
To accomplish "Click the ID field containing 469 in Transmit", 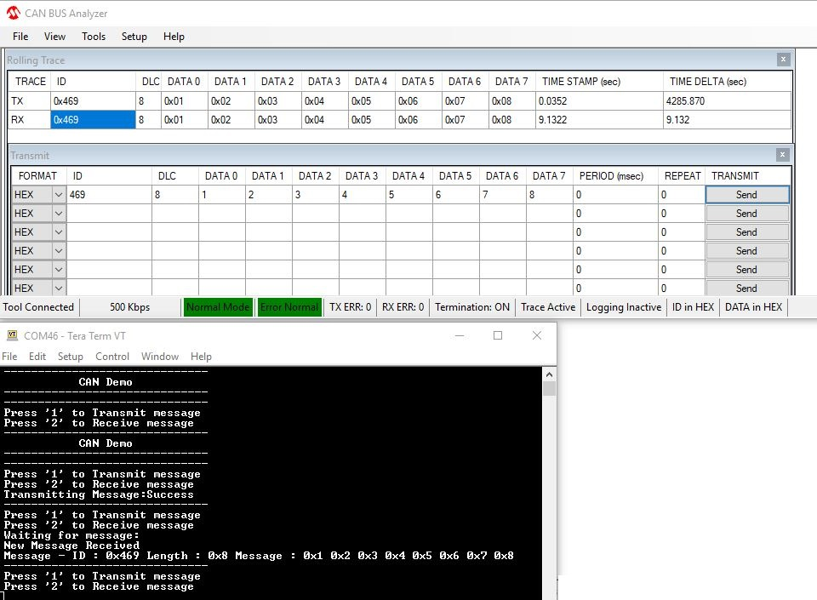I will click(x=109, y=195).
